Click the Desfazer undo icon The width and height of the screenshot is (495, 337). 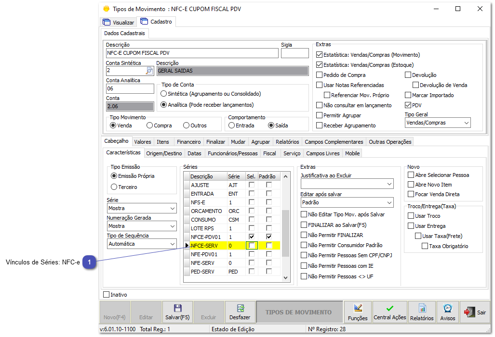[240, 312]
